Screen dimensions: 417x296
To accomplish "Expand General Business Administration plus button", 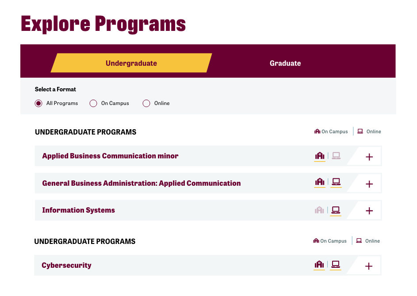I will click(369, 184).
